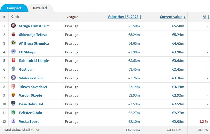Click Voska Sport current value €2.08m

178,122
